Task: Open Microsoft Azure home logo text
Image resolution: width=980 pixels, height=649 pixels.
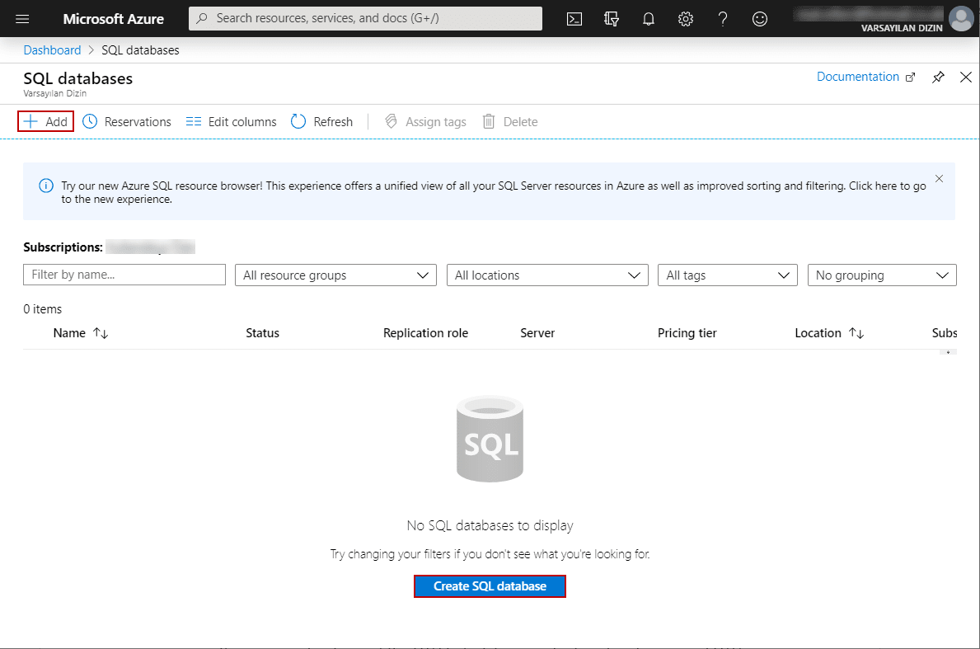Action: pos(113,19)
